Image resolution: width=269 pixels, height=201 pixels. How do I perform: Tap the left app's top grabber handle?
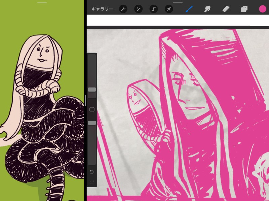42,3
